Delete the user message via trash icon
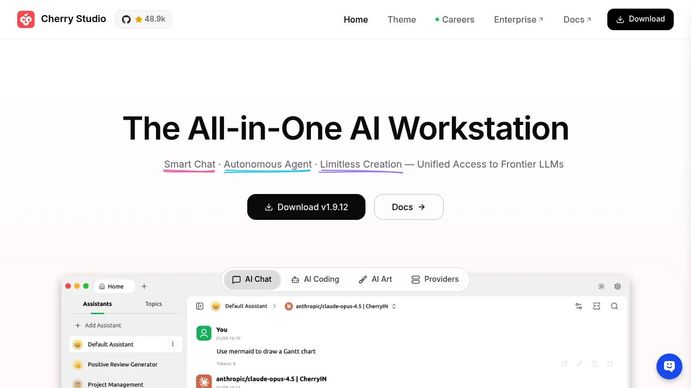Screen dimensions: 691x388 tap(610, 364)
